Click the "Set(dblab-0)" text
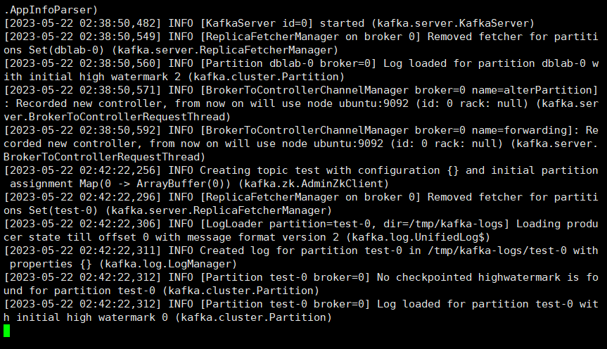The image size is (607, 349). pos(67,50)
